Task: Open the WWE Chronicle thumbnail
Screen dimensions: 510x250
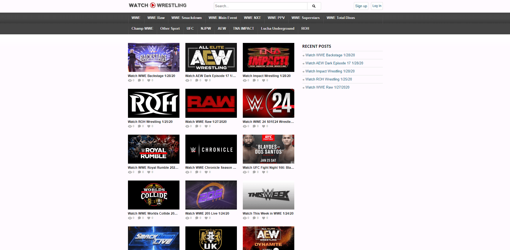Action: click(x=211, y=149)
